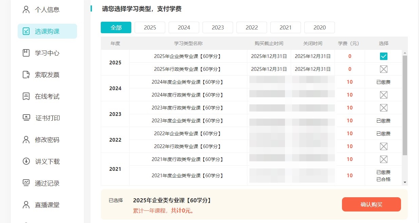Click the 索取发票 invoice icon

pos(26,75)
